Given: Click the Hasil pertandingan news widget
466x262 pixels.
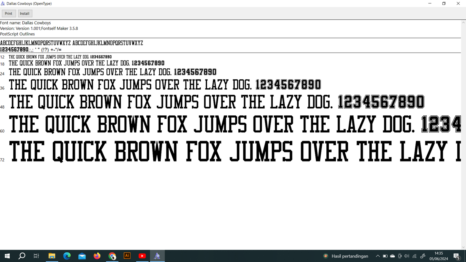Looking at the screenshot, I should 346,256.
